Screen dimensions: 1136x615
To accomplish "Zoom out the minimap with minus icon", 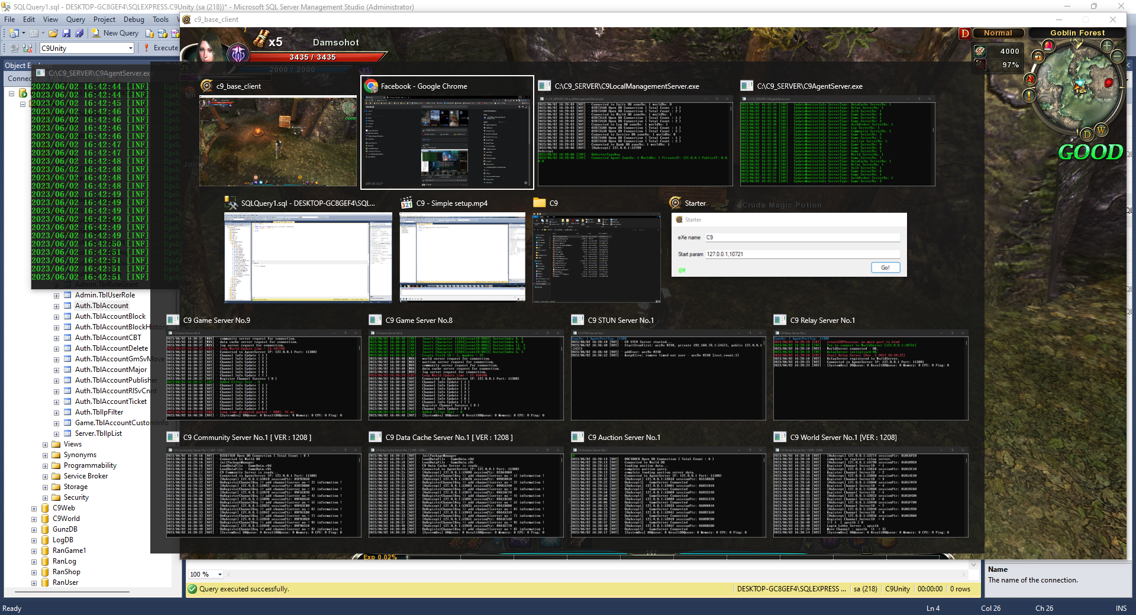I will [1117, 57].
